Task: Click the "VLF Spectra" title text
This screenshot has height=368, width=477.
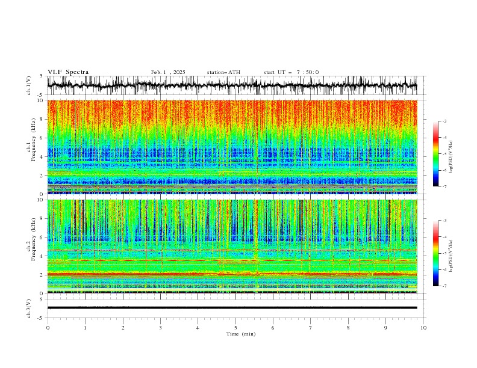Action: [x=68, y=72]
